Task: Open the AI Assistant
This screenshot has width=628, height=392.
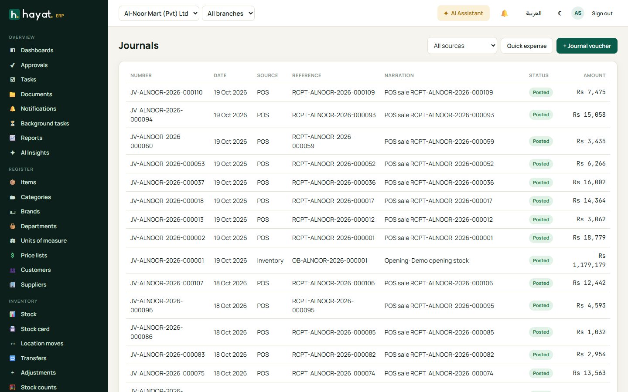Action: click(464, 14)
